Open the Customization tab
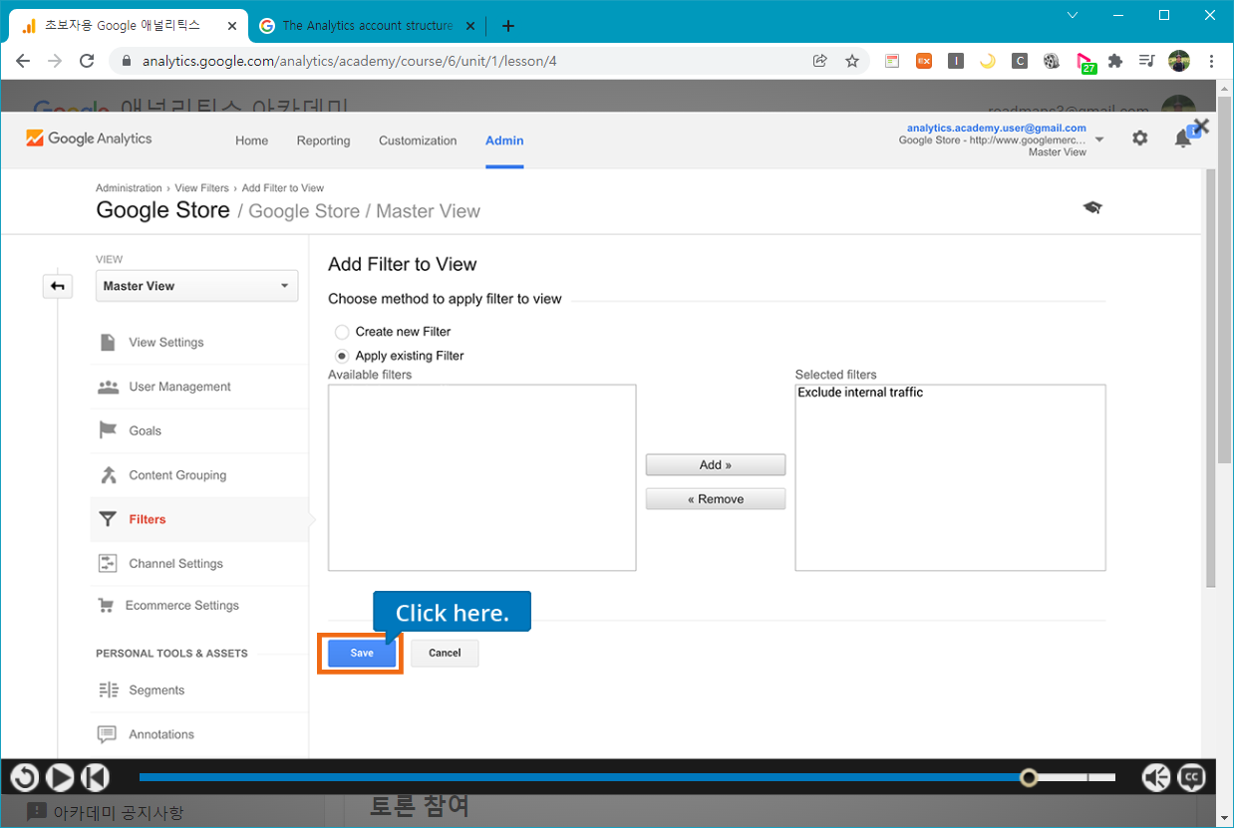 click(418, 140)
